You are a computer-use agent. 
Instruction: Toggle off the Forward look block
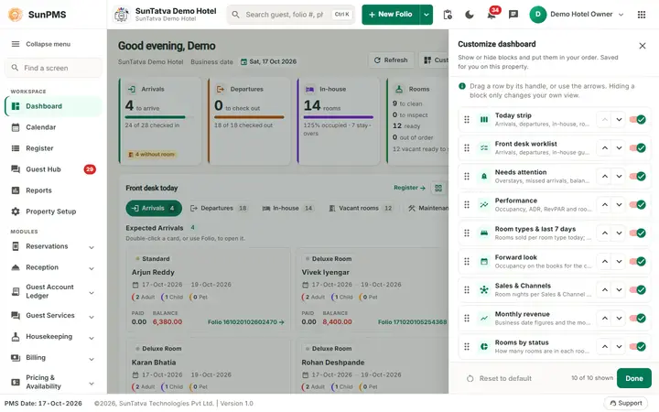[x=638, y=262]
